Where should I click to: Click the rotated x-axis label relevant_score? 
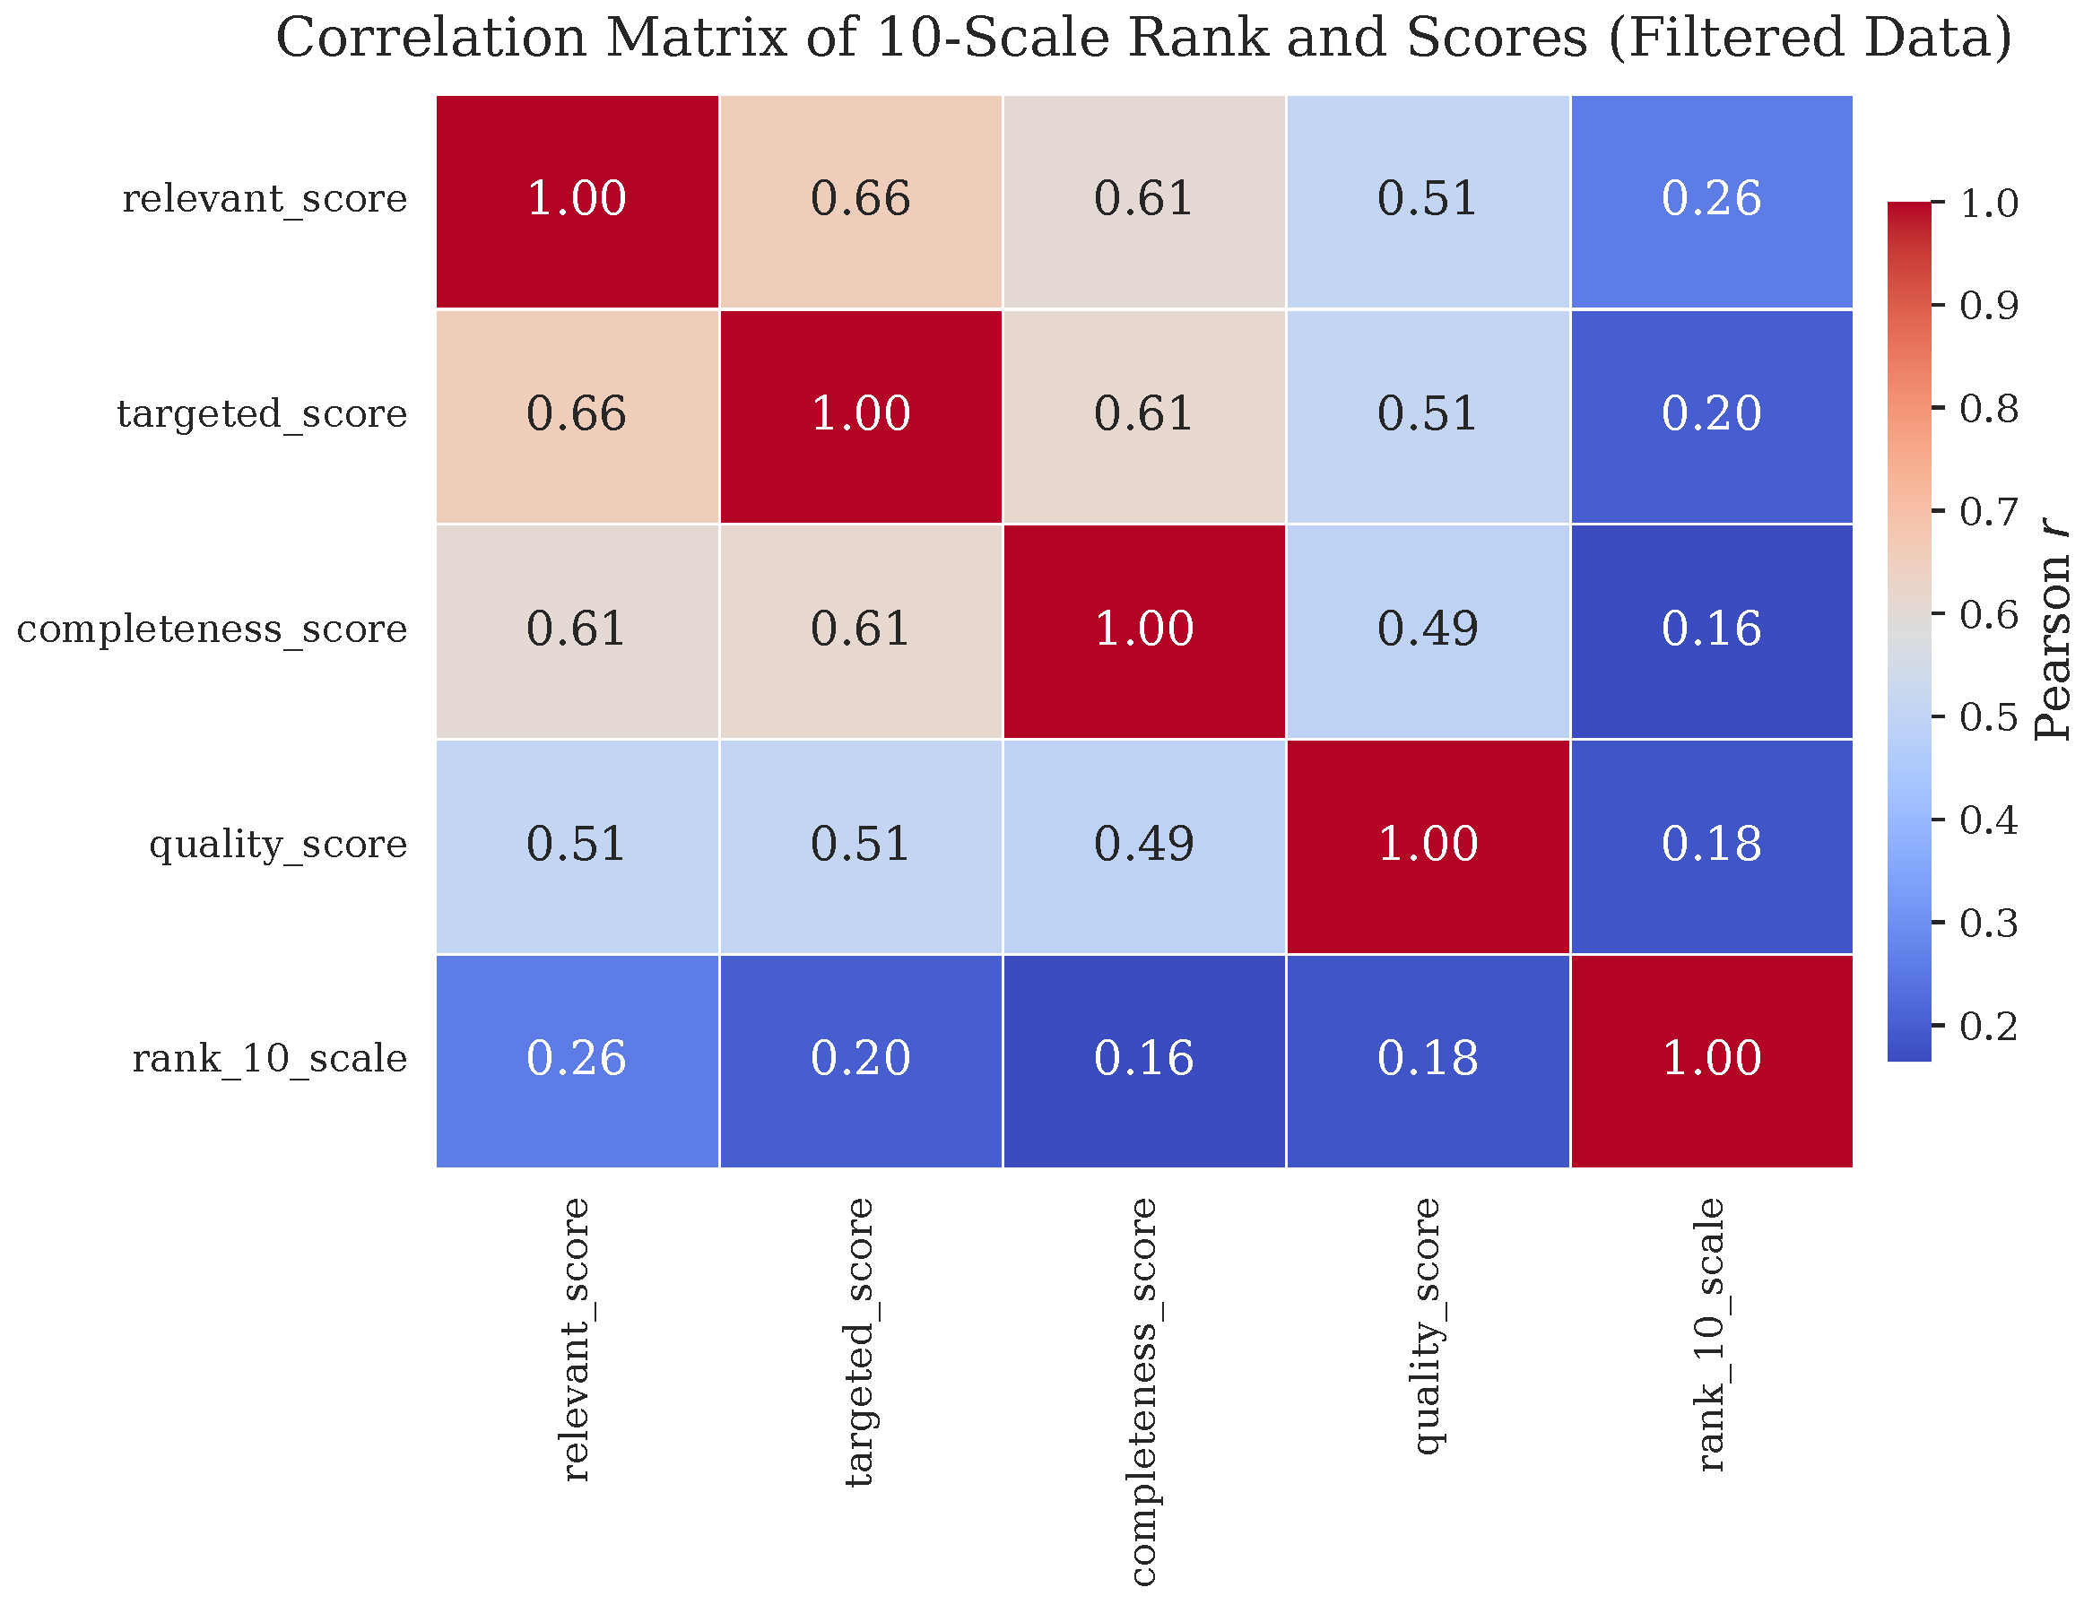pos(576,1339)
